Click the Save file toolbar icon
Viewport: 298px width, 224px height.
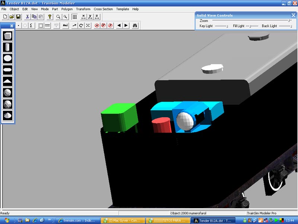pos(18,17)
